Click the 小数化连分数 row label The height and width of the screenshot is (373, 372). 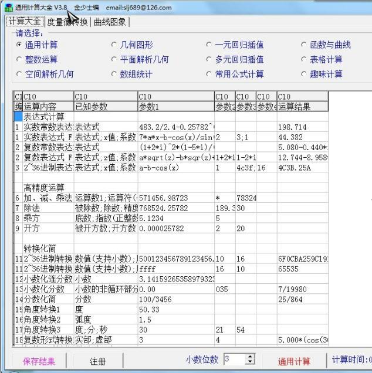(48, 279)
